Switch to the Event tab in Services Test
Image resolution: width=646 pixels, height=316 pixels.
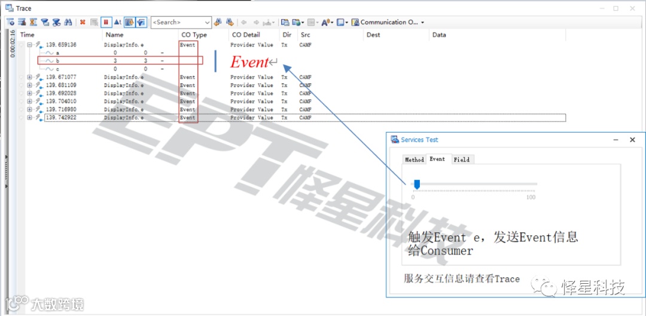[437, 159]
